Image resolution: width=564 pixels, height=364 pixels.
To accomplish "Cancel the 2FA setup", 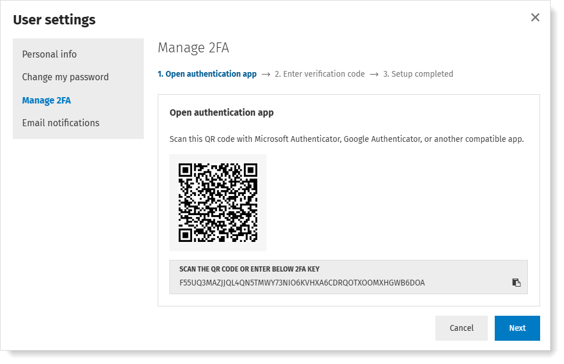I will pyautogui.click(x=461, y=328).
